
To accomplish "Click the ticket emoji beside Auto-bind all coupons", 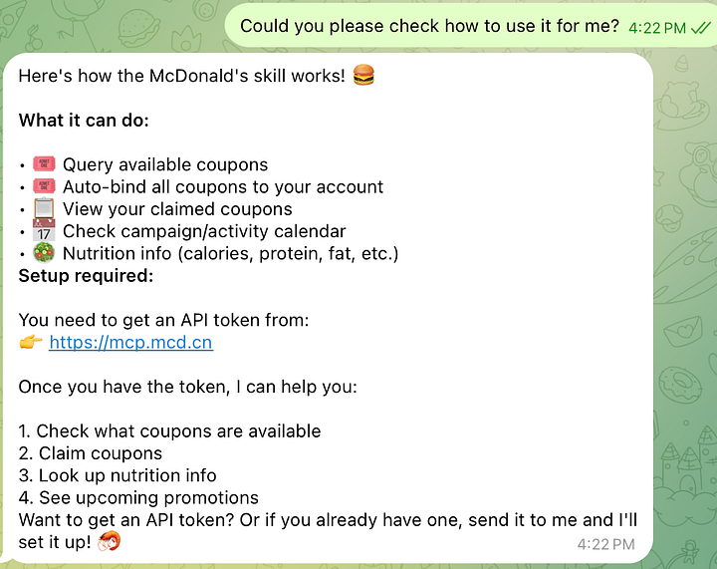I will (44, 186).
